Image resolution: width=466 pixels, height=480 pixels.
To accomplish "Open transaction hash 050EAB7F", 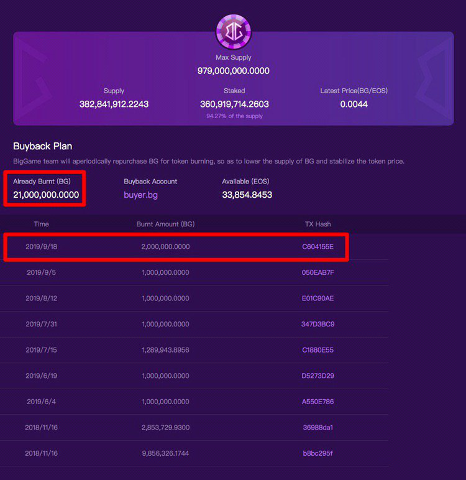I will click(318, 272).
